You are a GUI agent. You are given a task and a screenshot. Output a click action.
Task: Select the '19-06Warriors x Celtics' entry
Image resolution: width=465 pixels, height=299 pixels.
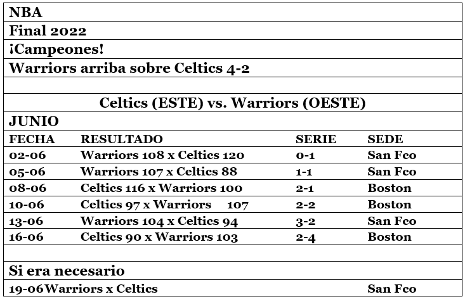[83, 289]
